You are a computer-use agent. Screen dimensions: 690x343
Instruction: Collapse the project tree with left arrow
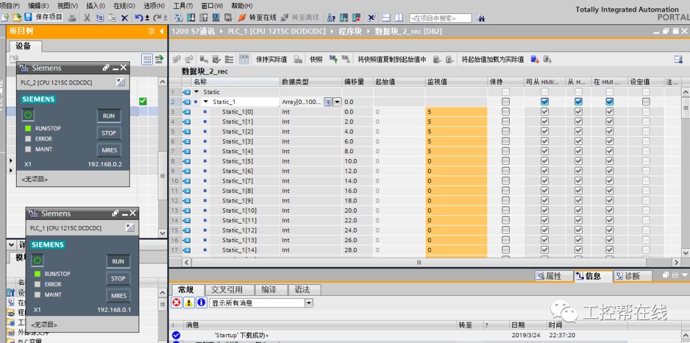point(162,31)
